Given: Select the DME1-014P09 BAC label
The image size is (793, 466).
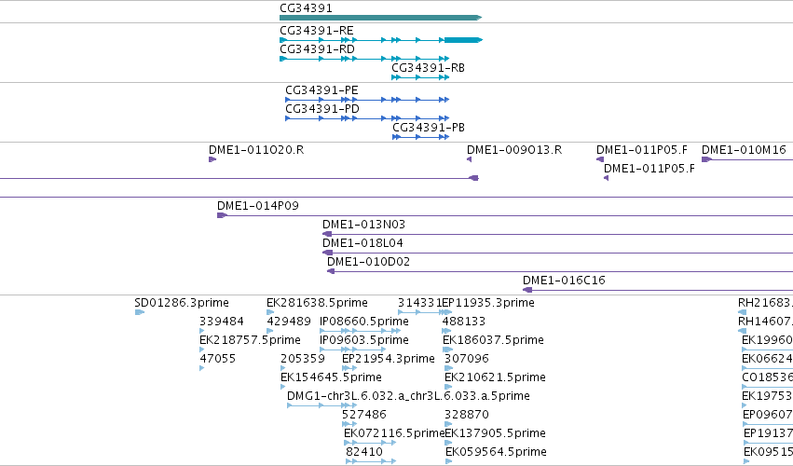Looking at the screenshot, I should click(x=258, y=206).
